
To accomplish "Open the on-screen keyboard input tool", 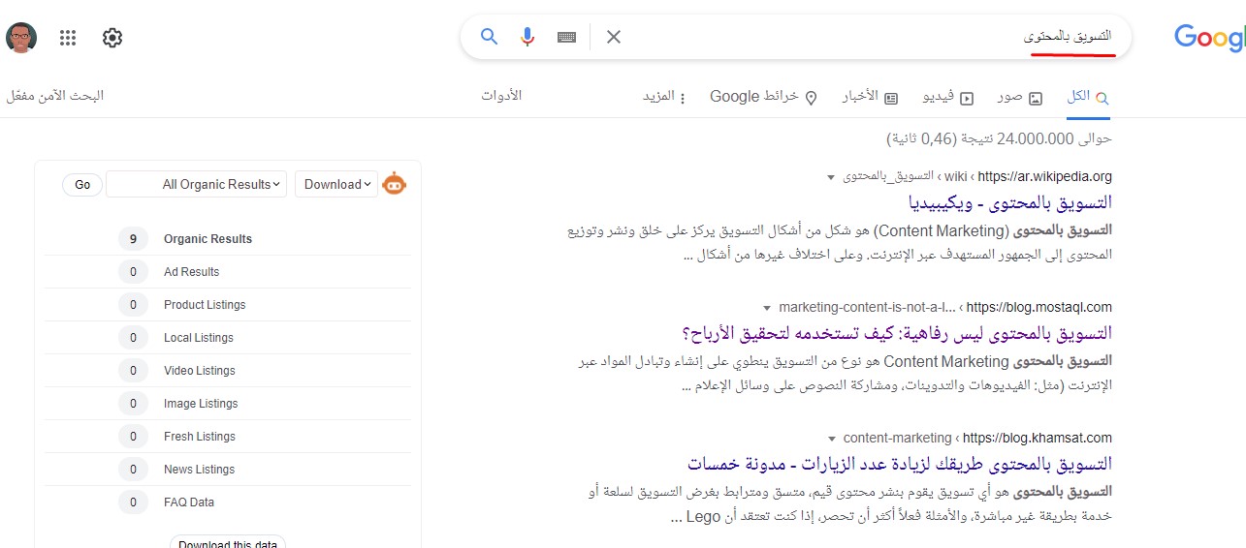I will (567, 37).
